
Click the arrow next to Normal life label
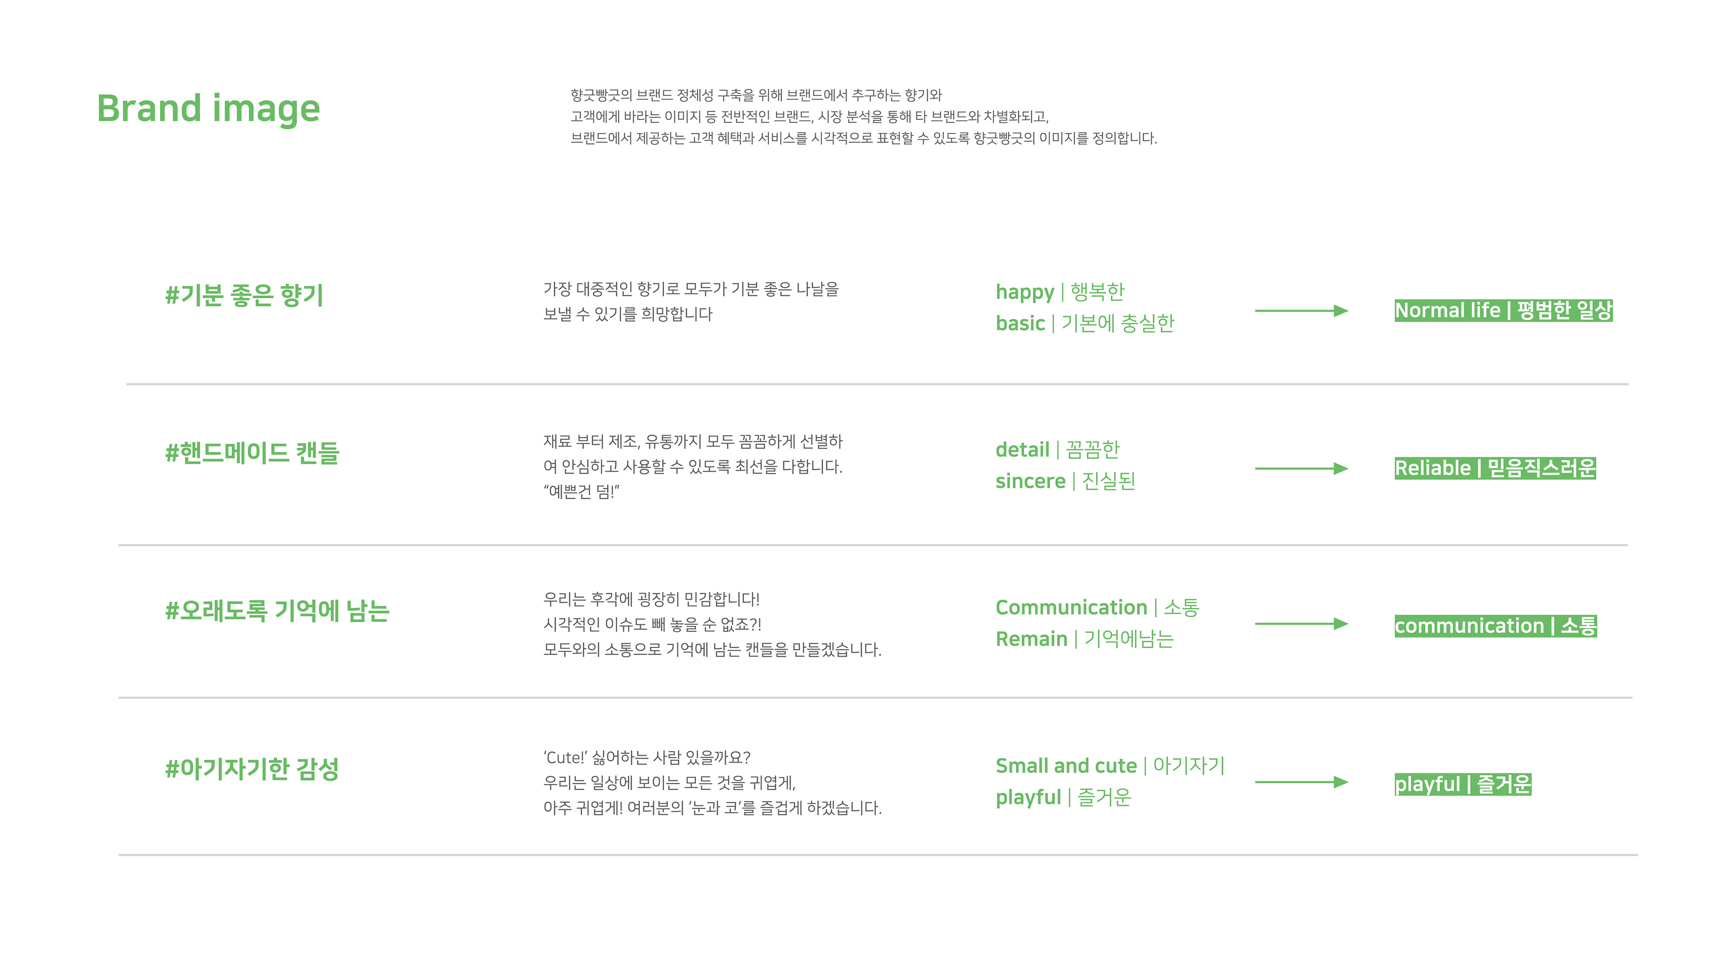click(x=1301, y=310)
